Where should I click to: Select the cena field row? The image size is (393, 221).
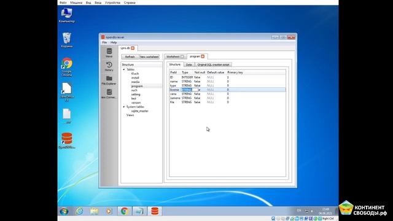pos(228,94)
